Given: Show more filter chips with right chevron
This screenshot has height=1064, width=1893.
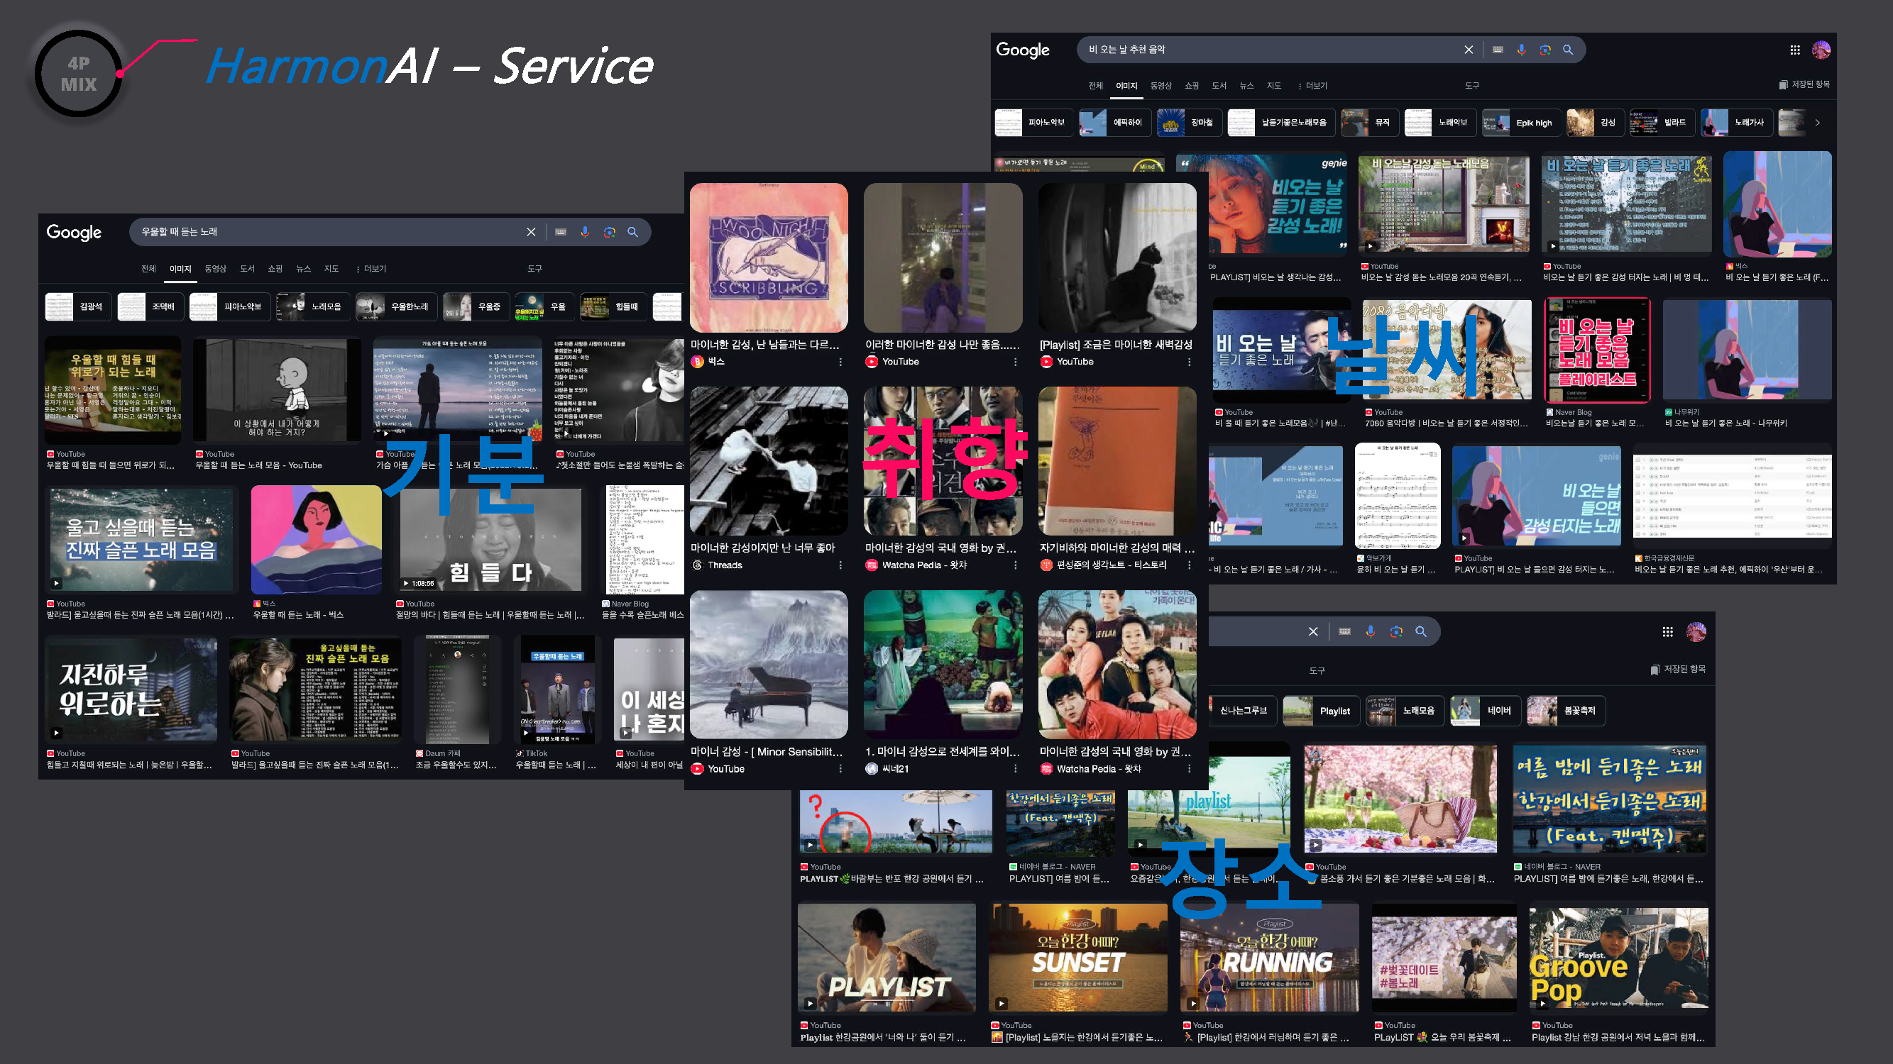Looking at the screenshot, I should tap(1817, 123).
